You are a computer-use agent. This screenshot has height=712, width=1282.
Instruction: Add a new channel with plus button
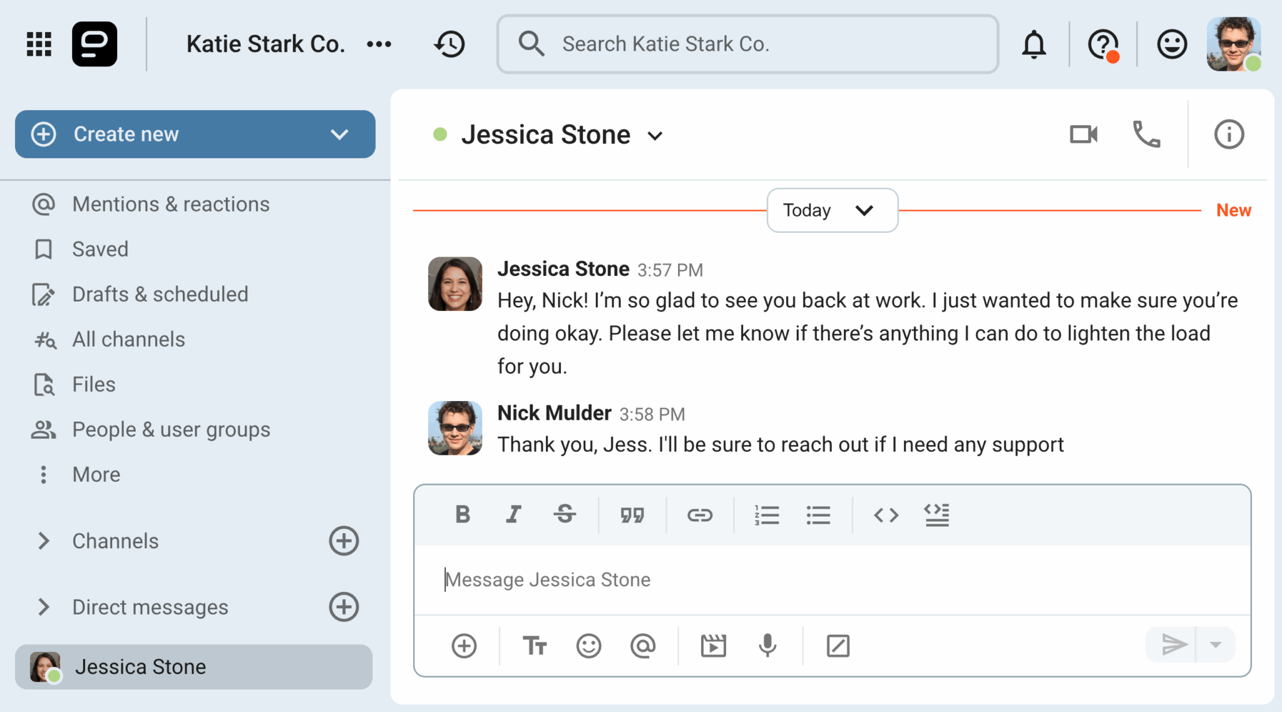(344, 541)
